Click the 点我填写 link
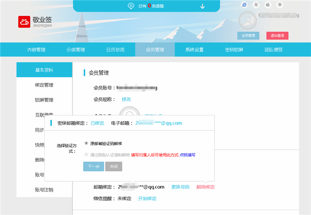 (x=187, y=155)
